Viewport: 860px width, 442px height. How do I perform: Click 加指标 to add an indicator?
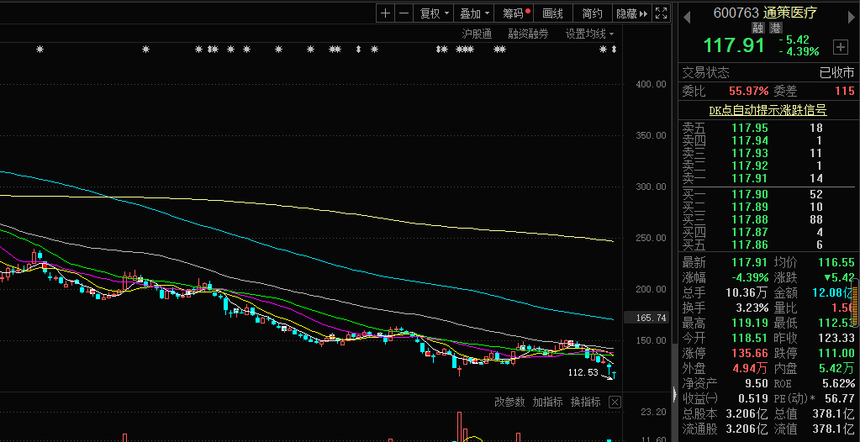click(x=547, y=402)
